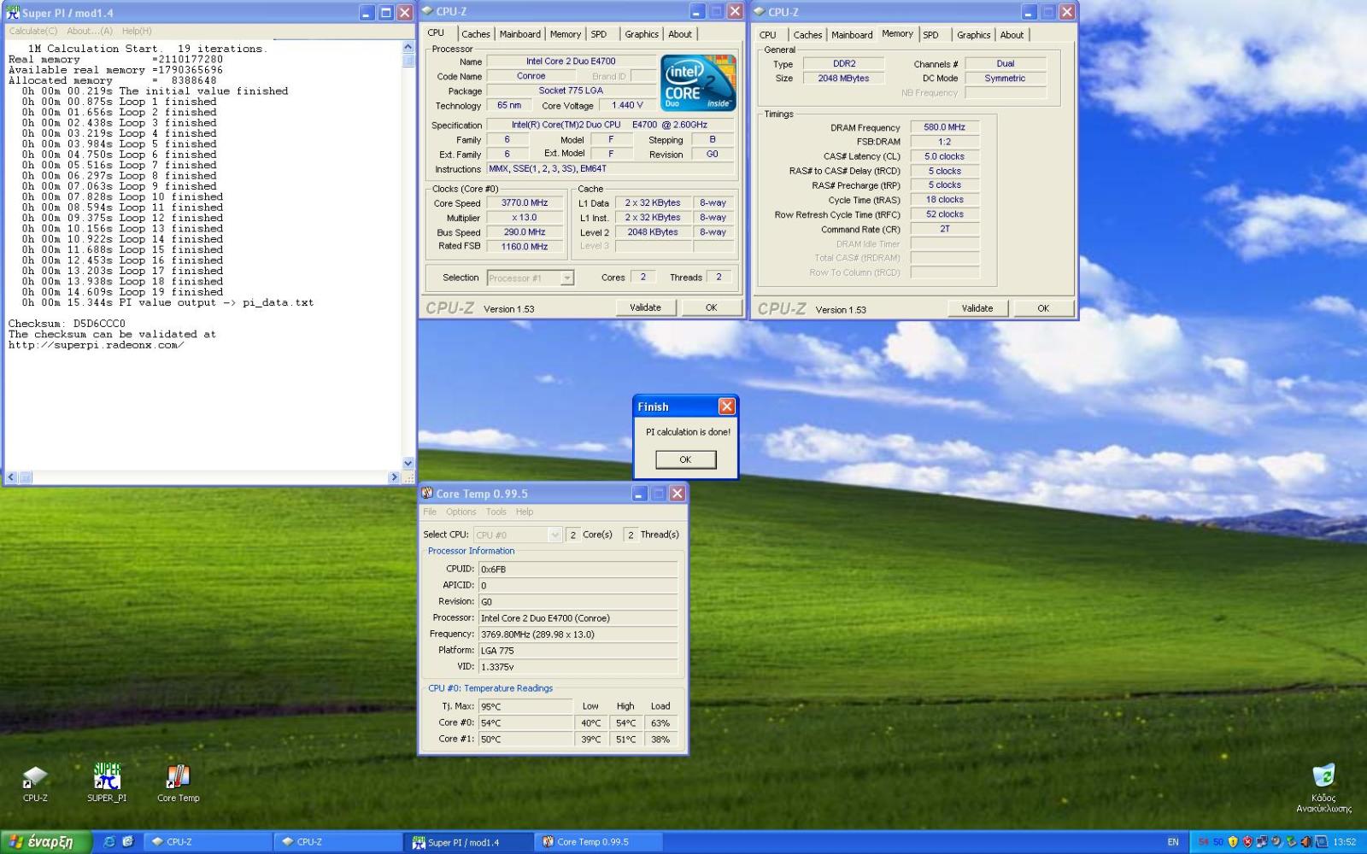Viewport: 1367px width, 854px height.
Task: Click the 13:52 taskbar clock
Action: click(x=1345, y=842)
